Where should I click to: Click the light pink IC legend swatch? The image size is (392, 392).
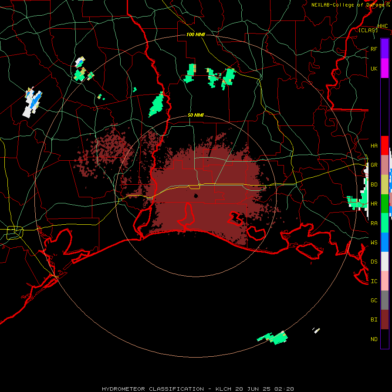385,281
